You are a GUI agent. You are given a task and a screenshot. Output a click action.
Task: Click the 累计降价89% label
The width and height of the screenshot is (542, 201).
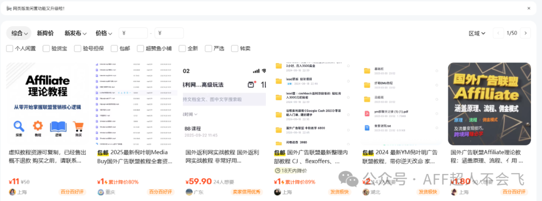[x=302, y=182]
